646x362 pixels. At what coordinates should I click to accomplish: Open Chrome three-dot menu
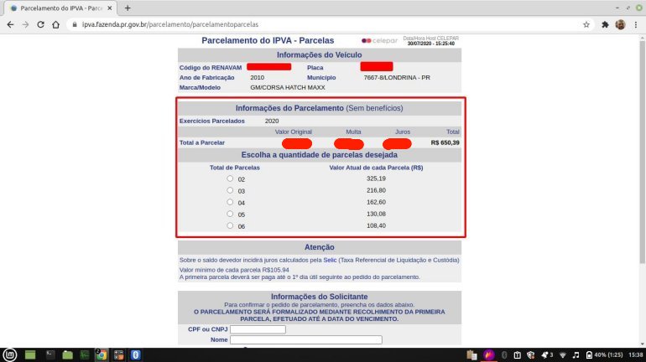tap(636, 24)
